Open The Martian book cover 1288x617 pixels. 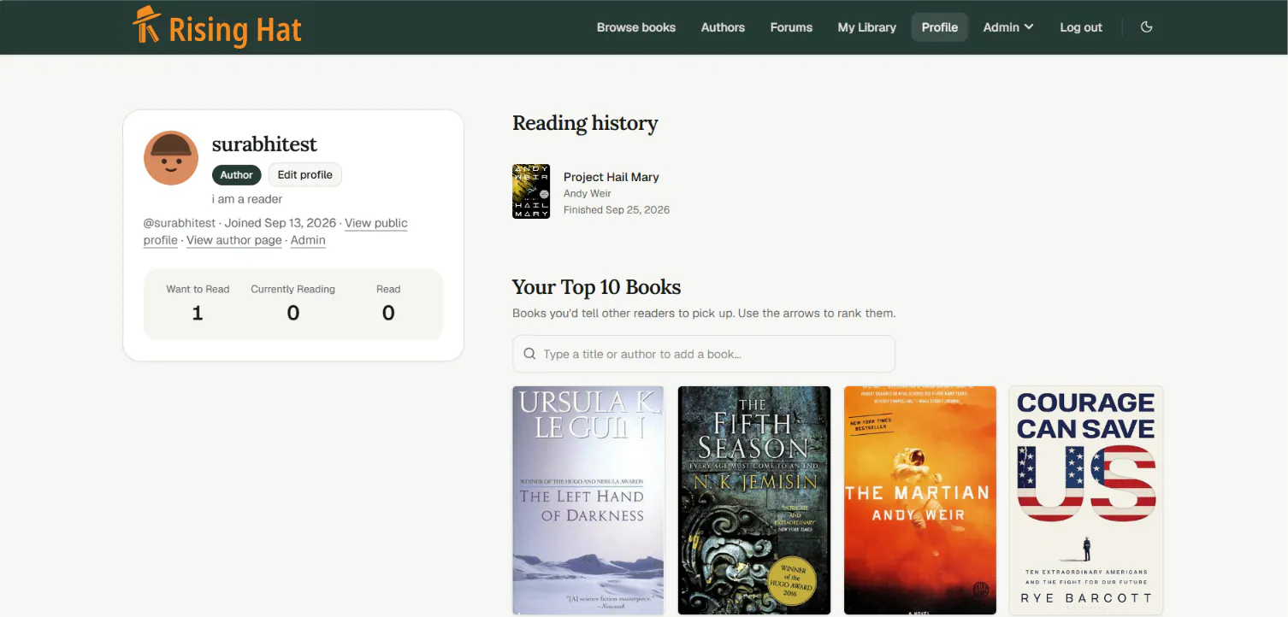[x=920, y=501]
